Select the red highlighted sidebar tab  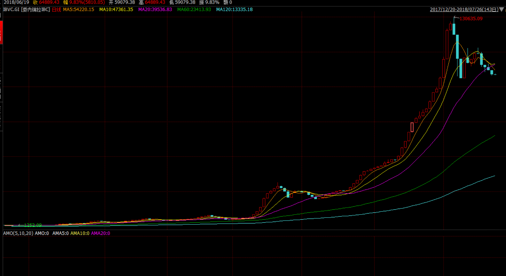[1, 33]
